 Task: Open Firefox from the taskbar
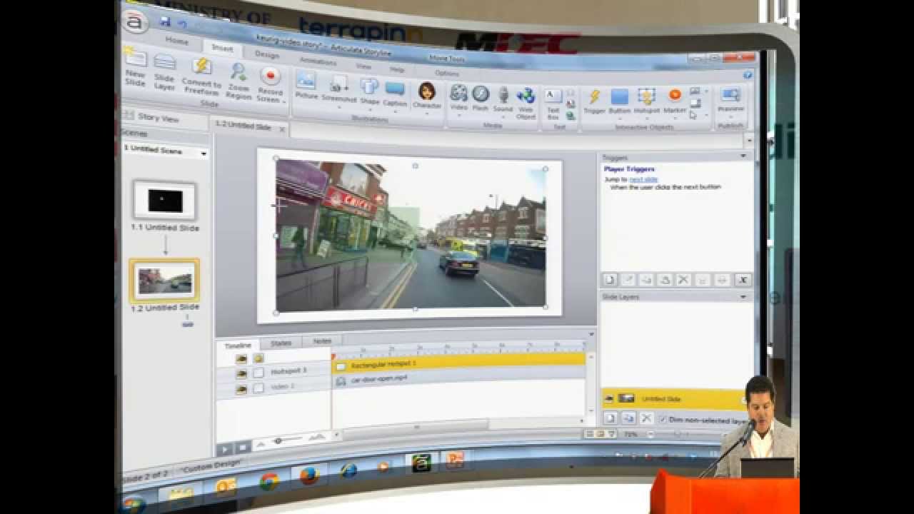click(308, 475)
